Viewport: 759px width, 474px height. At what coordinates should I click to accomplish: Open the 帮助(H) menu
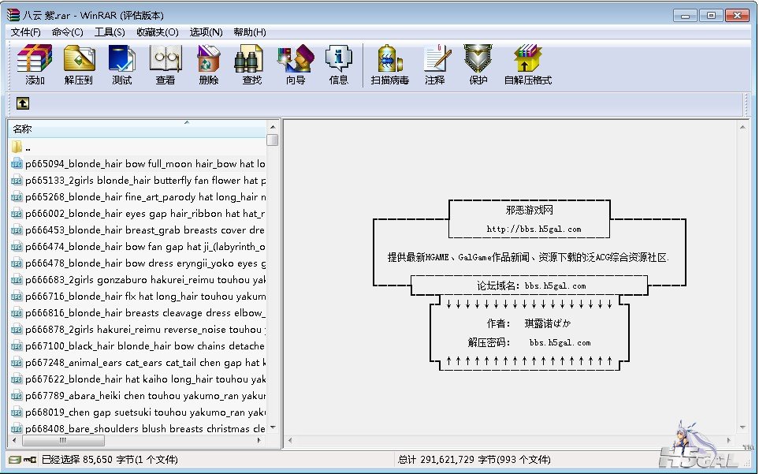click(x=249, y=32)
